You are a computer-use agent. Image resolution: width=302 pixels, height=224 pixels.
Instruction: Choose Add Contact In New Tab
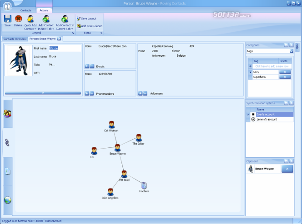point(46,23)
